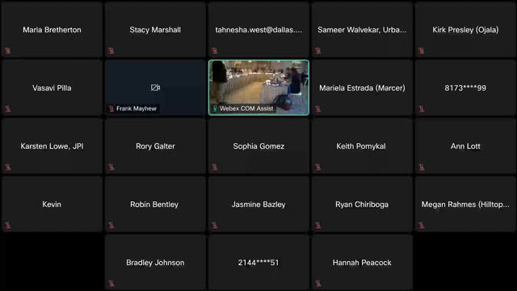The width and height of the screenshot is (517, 291).
Task: Click Frank Mayhew's muted microphone icon
Action: pos(111,108)
